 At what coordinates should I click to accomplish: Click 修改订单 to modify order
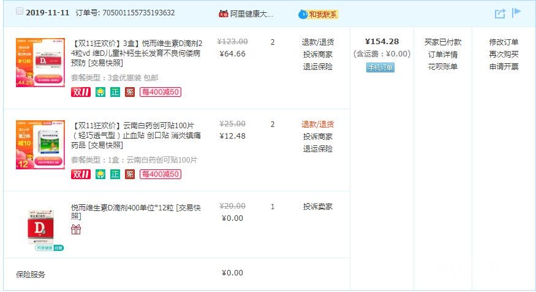click(504, 42)
